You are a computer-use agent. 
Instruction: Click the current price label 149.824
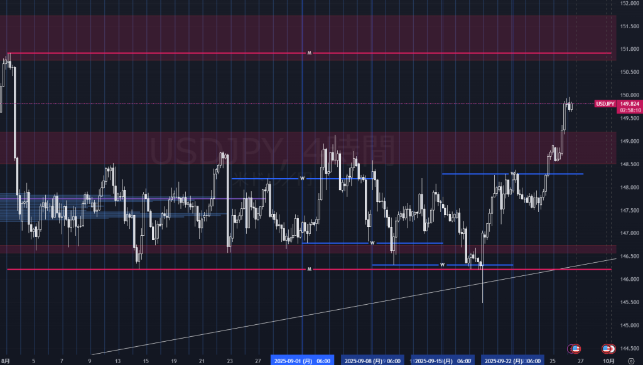tap(630, 104)
